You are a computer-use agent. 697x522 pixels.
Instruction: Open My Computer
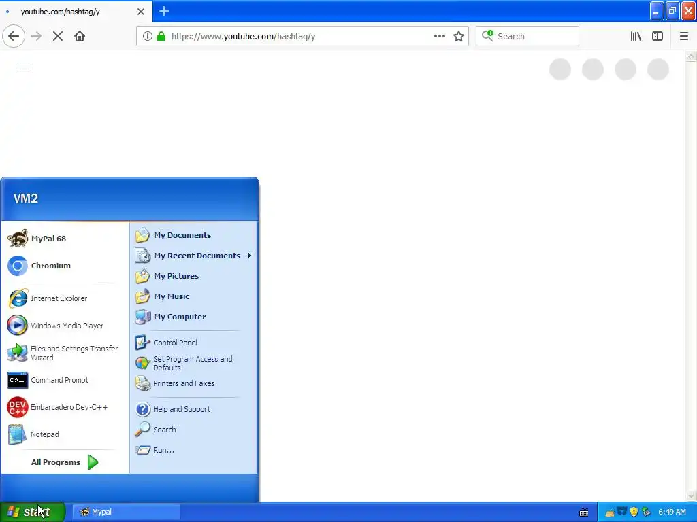coord(194,317)
